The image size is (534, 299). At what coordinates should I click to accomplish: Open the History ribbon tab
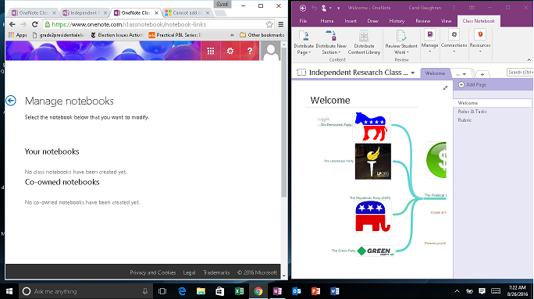coord(397,21)
